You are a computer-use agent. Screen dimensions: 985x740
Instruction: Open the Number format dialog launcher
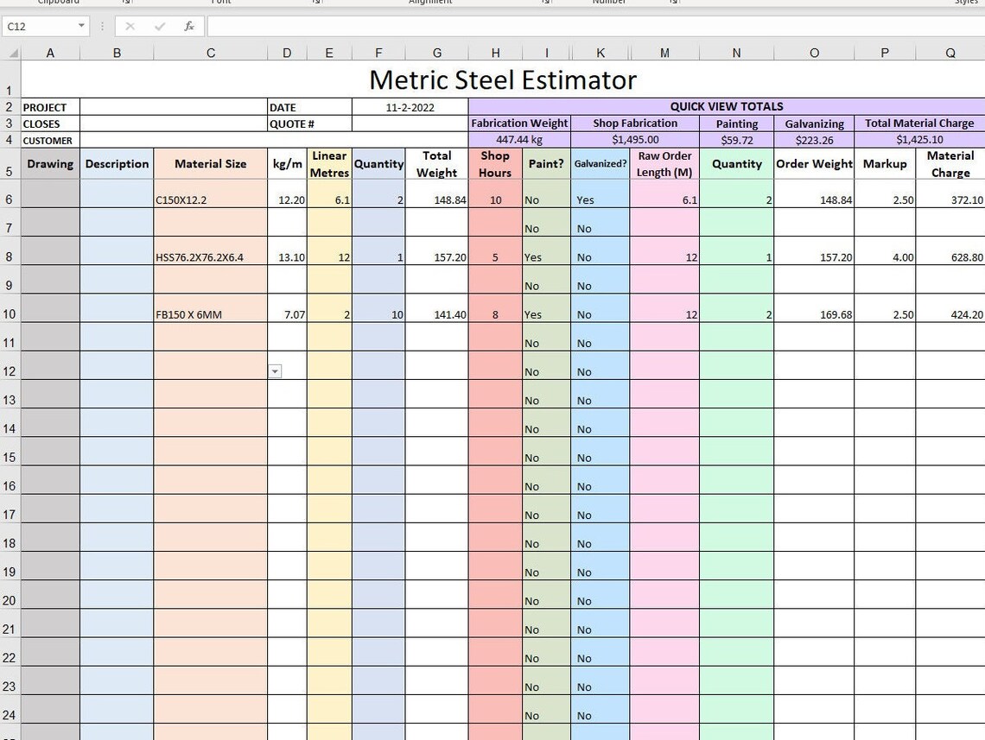click(672, 3)
